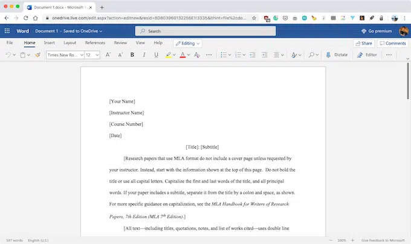Click Go premium
411x244 pixels.
click(x=377, y=31)
